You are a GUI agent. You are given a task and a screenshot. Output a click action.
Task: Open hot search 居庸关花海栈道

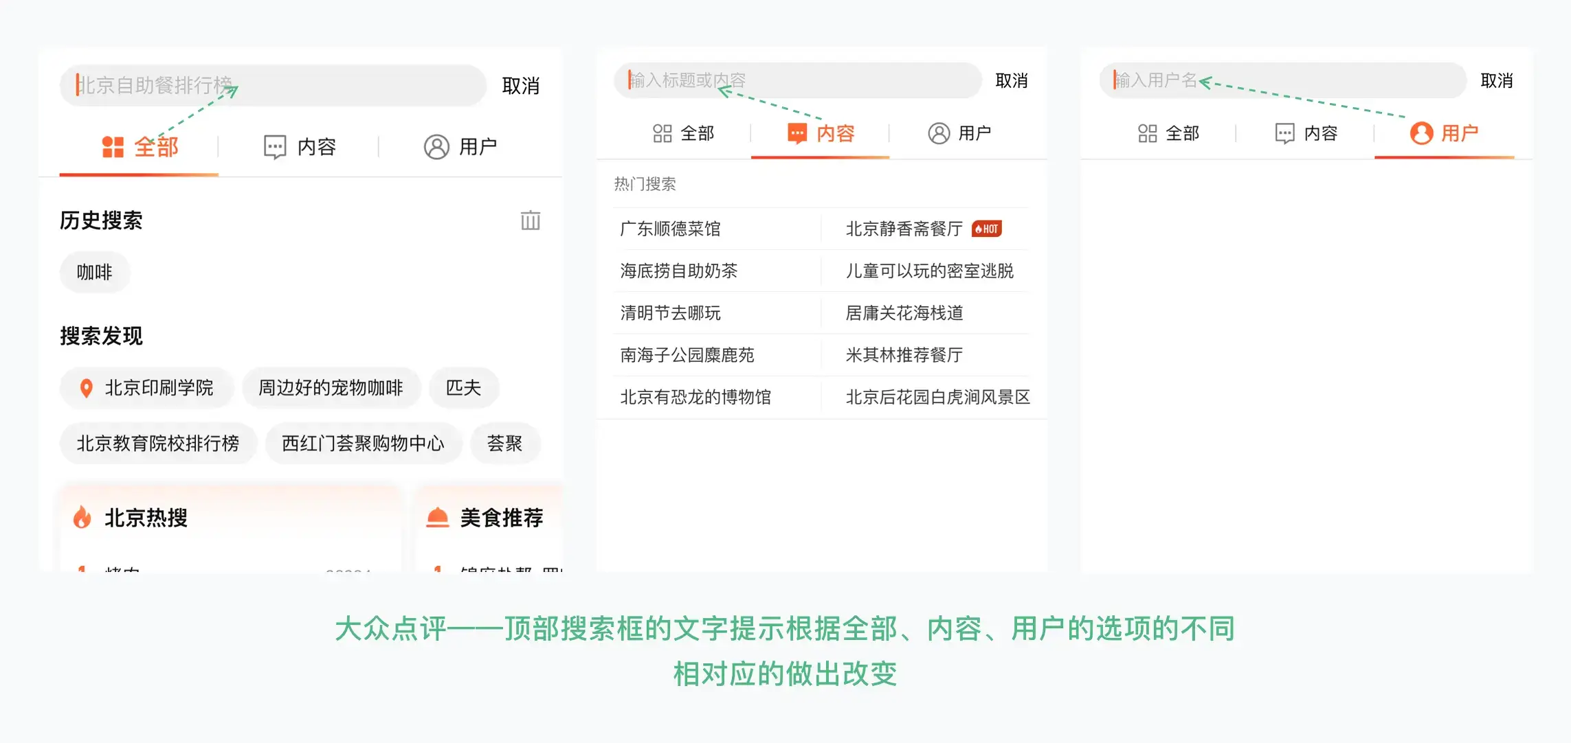904,313
